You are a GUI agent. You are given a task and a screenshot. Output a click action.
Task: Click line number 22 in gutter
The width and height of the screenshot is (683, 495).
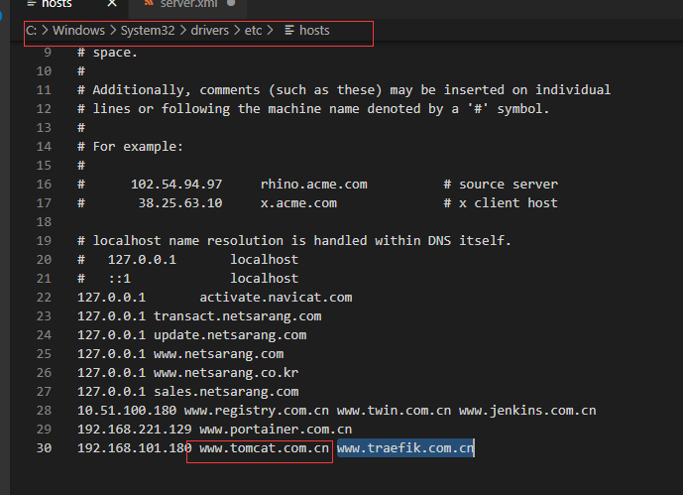tap(44, 298)
